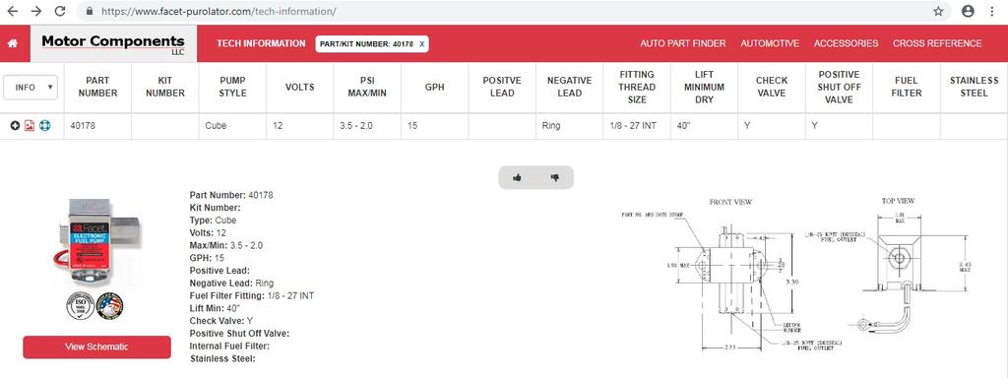Select the Cube pump style cell

click(x=232, y=126)
